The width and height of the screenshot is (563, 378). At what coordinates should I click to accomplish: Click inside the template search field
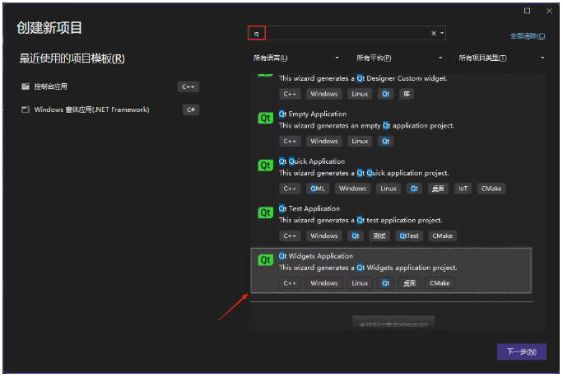click(347, 33)
